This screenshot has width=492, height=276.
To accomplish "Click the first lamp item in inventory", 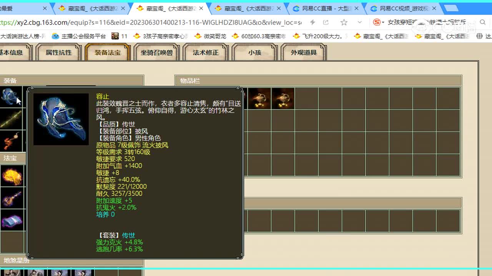I will coord(259,99).
